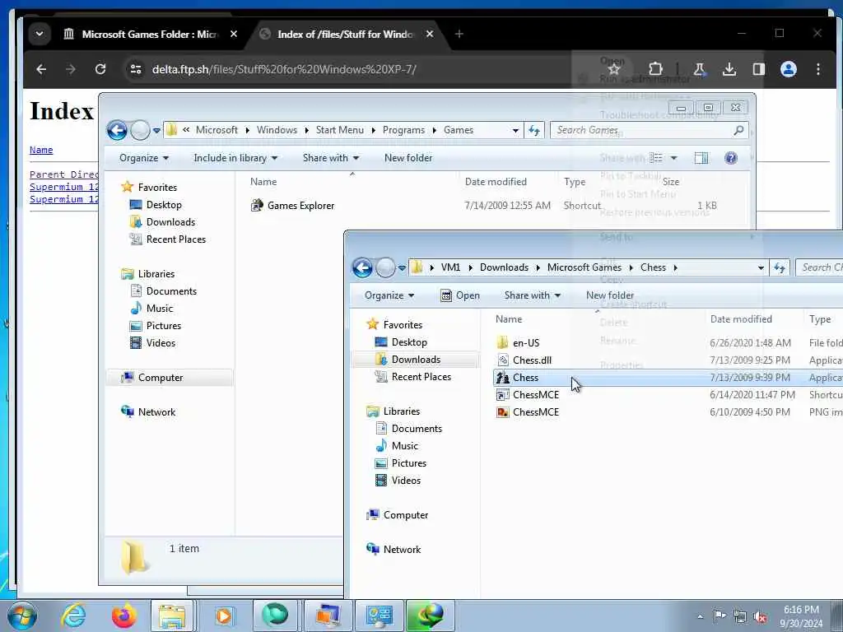
Task: Open Include in library dropdown
Action: (235, 158)
